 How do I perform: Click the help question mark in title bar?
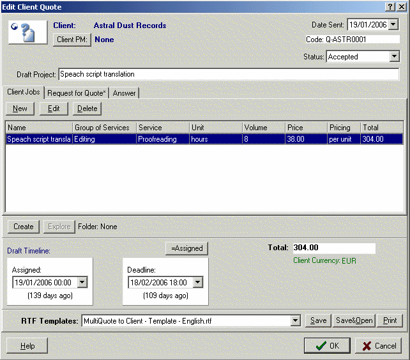390,6
